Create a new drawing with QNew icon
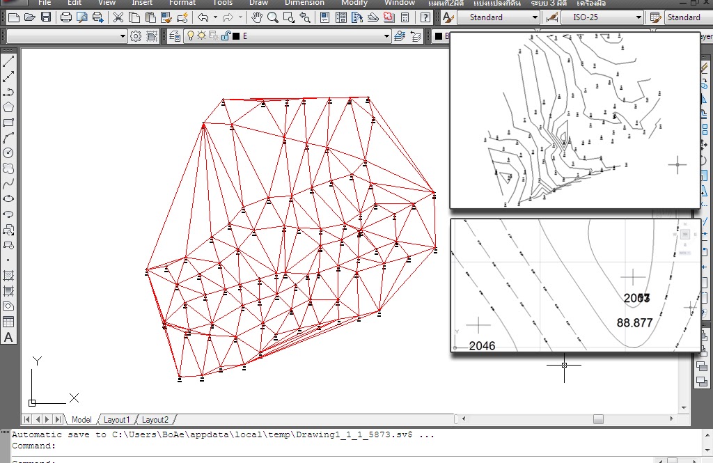Viewport: 713px width, 463px height. pyautogui.click(x=14, y=17)
